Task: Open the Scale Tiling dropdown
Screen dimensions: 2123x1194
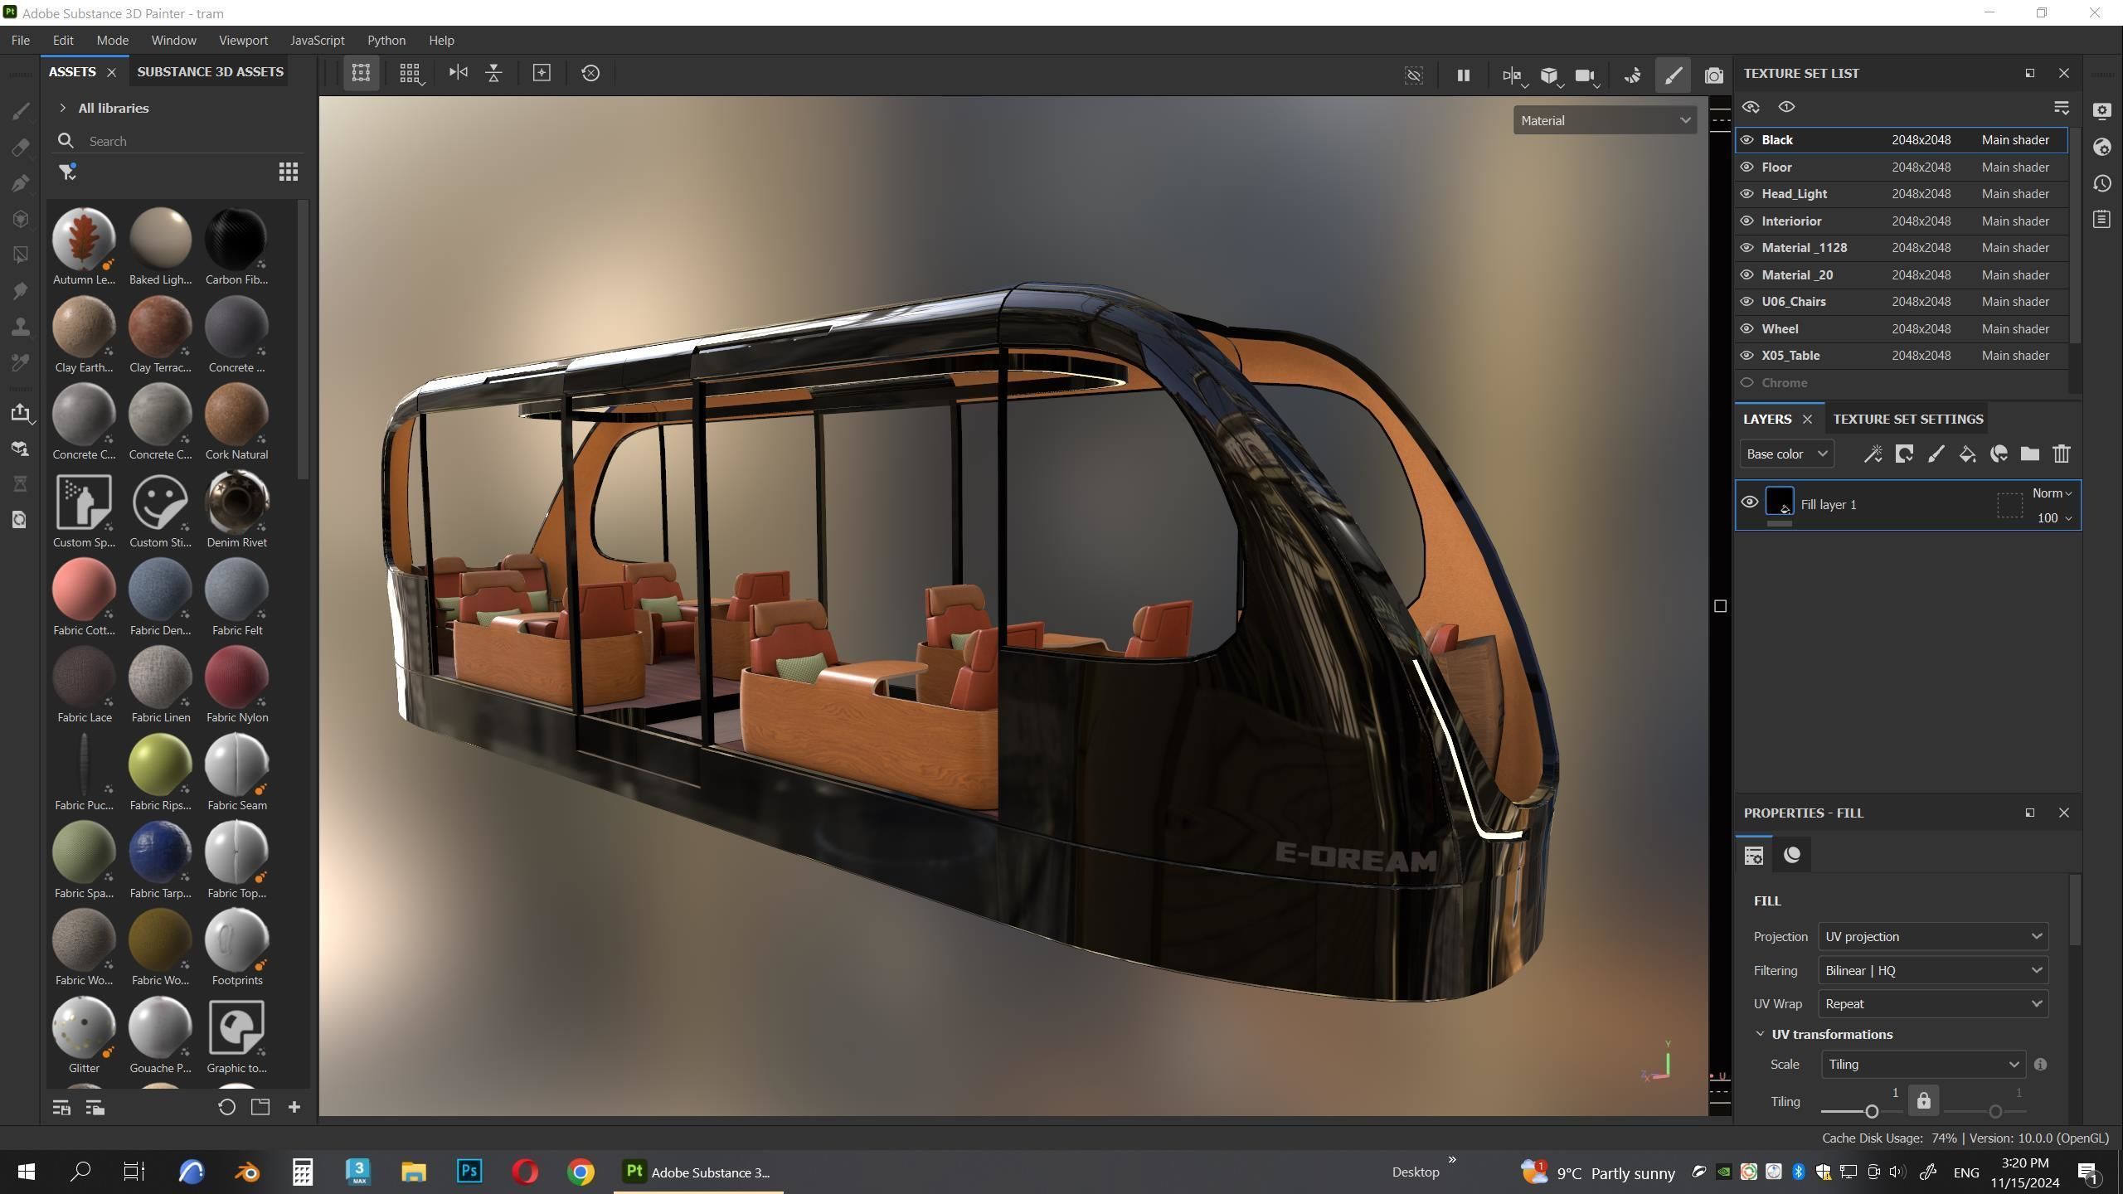Action: pos(1922,1064)
